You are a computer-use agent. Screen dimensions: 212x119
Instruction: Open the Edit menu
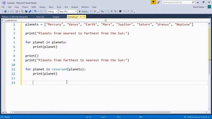pos(10,7)
